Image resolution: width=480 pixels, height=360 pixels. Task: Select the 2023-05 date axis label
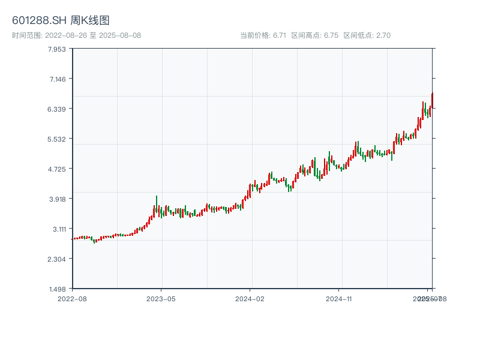point(161,298)
